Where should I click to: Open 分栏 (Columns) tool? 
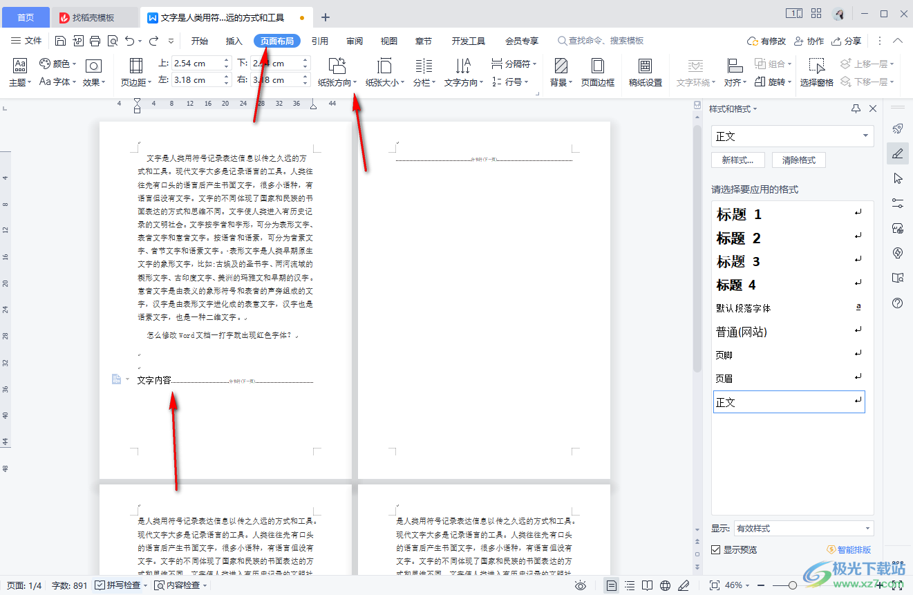click(x=424, y=73)
